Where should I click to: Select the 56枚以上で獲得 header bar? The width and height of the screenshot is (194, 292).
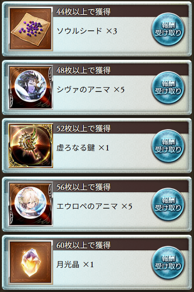(120, 187)
